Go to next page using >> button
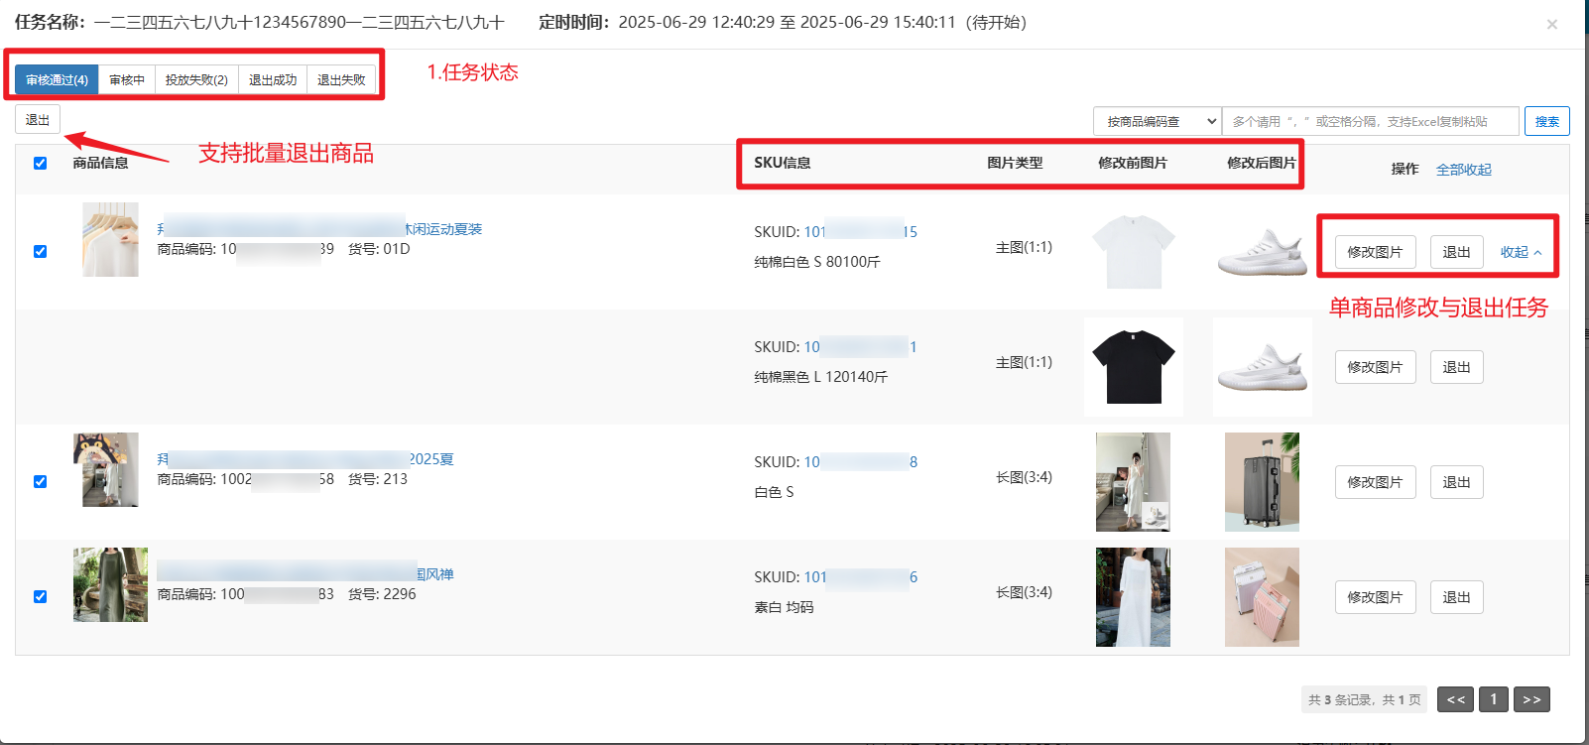This screenshot has height=745, width=1589. 1531,699
